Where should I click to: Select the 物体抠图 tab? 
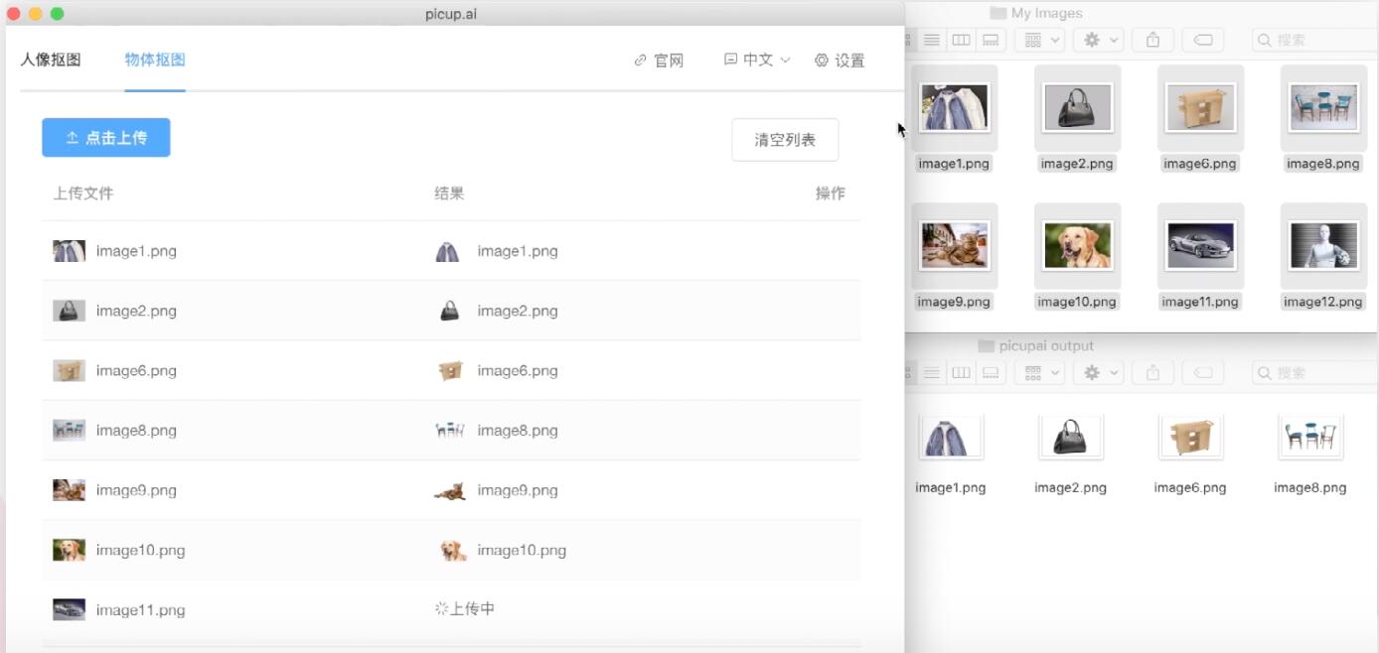tap(155, 60)
